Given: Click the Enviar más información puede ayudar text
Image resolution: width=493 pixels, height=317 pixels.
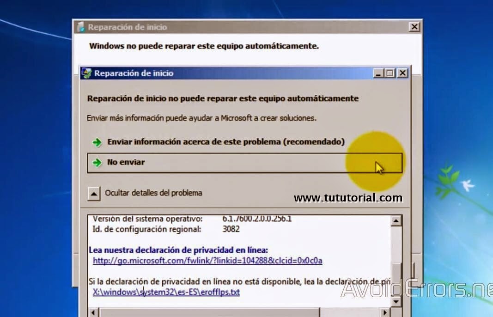Looking at the screenshot, I should [201, 118].
